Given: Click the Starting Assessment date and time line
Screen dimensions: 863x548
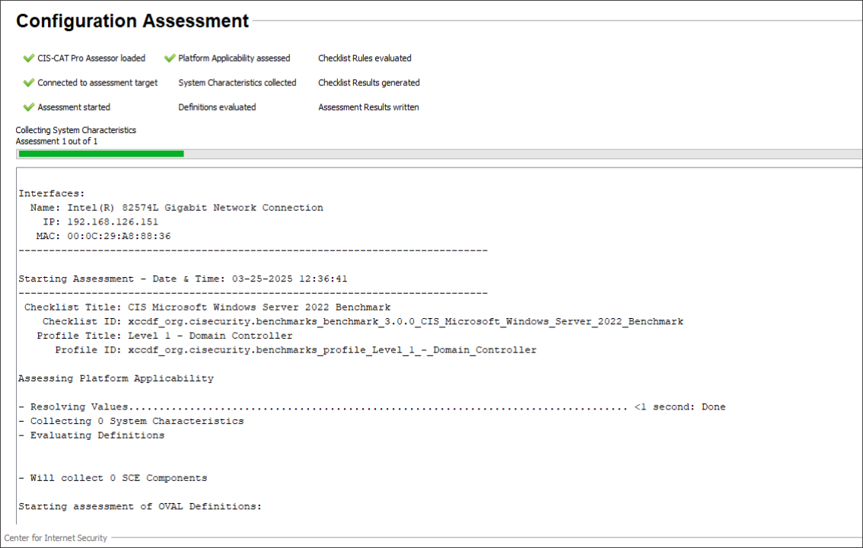Looking at the screenshot, I should [x=183, y=279].
